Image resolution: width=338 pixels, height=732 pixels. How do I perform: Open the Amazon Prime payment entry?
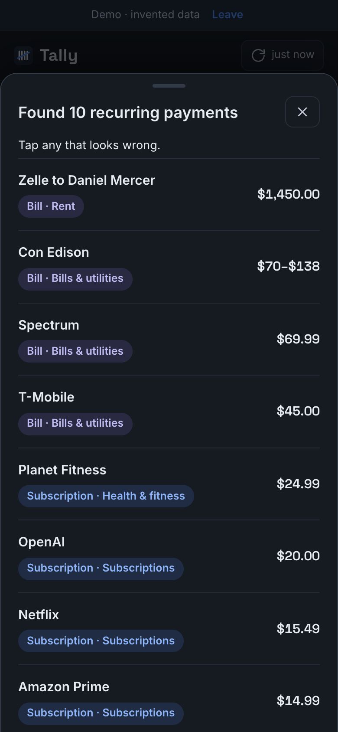point(169,699)
